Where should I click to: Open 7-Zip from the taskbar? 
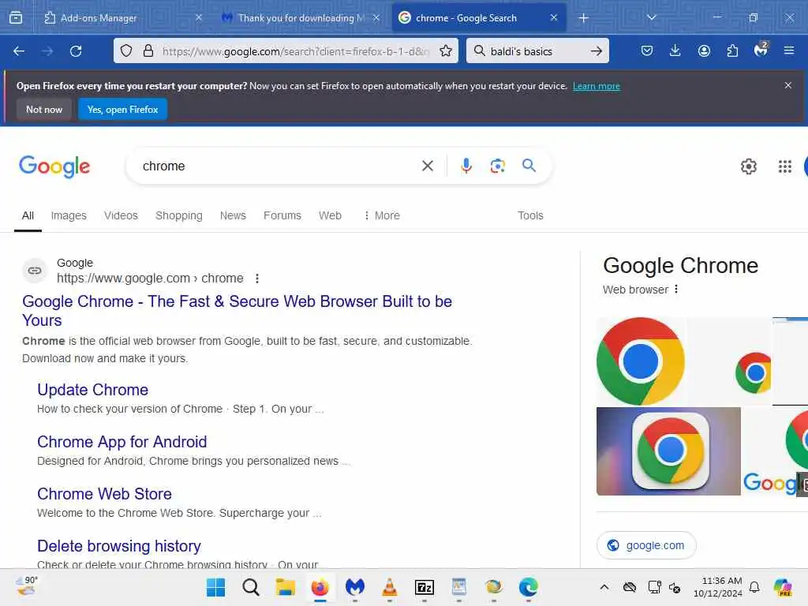[x=424, y=587]
